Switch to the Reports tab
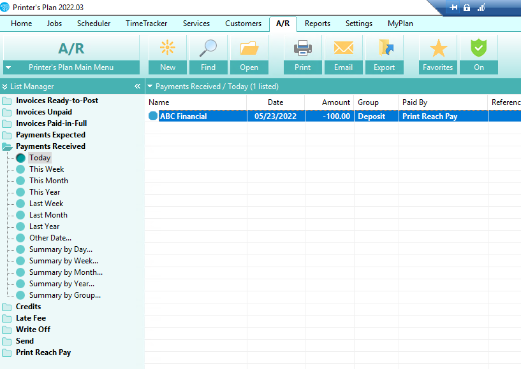The height and width of the screenshot is (369, 521). [x=318, y=24]
